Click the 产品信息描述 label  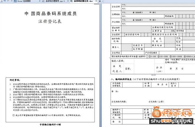click(x=151, y=53)
